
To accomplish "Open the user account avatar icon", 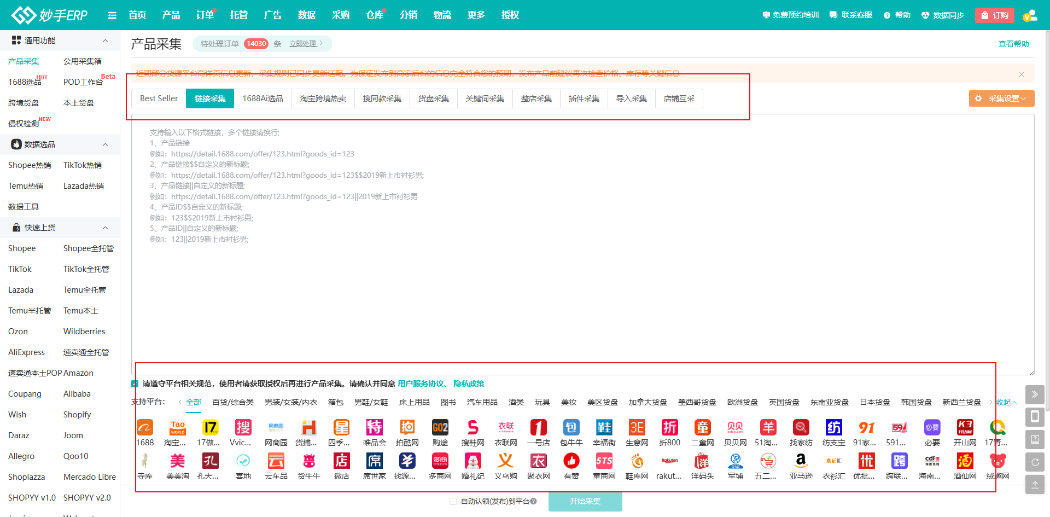I will [x=1030, y=15].
